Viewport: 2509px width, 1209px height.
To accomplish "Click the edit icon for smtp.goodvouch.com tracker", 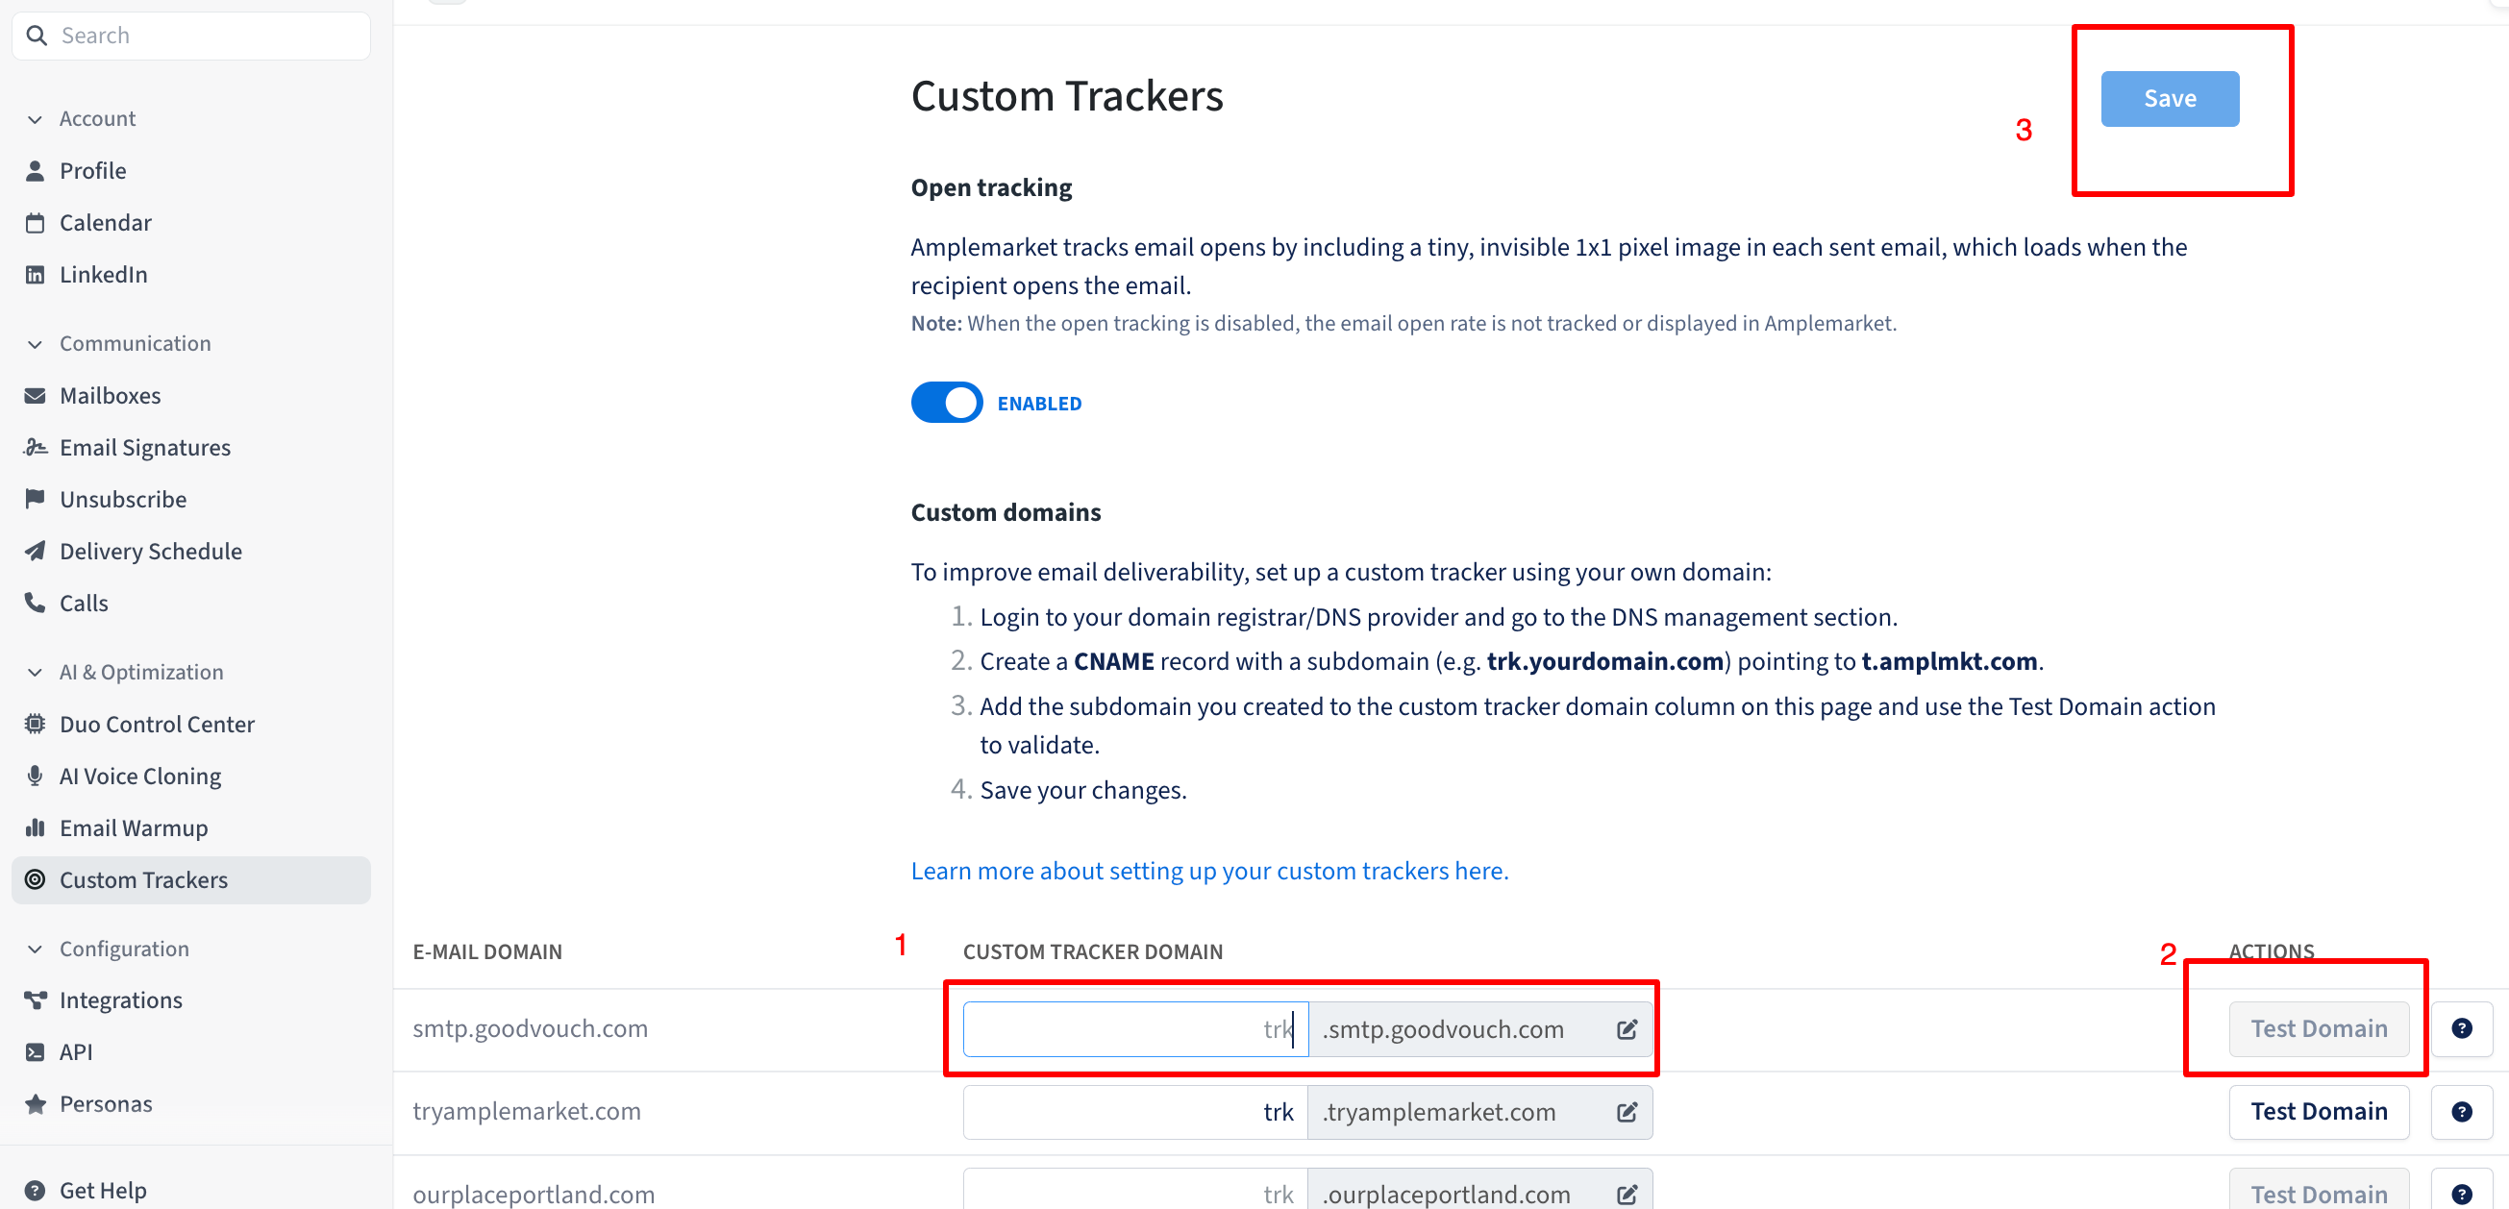I will pos(1627,1029).
